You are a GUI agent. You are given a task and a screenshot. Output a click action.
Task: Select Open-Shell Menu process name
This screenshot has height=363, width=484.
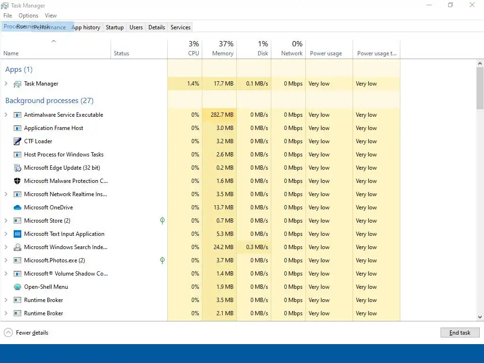46,287
